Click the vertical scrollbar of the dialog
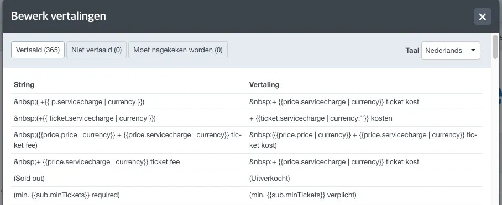This screenshot has width=502, height=205. click(495, 47)
